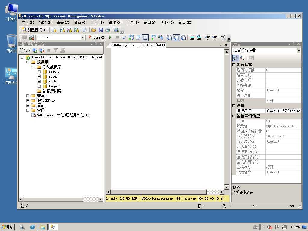Image resolution: width=308 pixels, height=231 pixels.
Task: Click the Execute (执行) button
Action: pyautogui.click(x=97, y=38)
